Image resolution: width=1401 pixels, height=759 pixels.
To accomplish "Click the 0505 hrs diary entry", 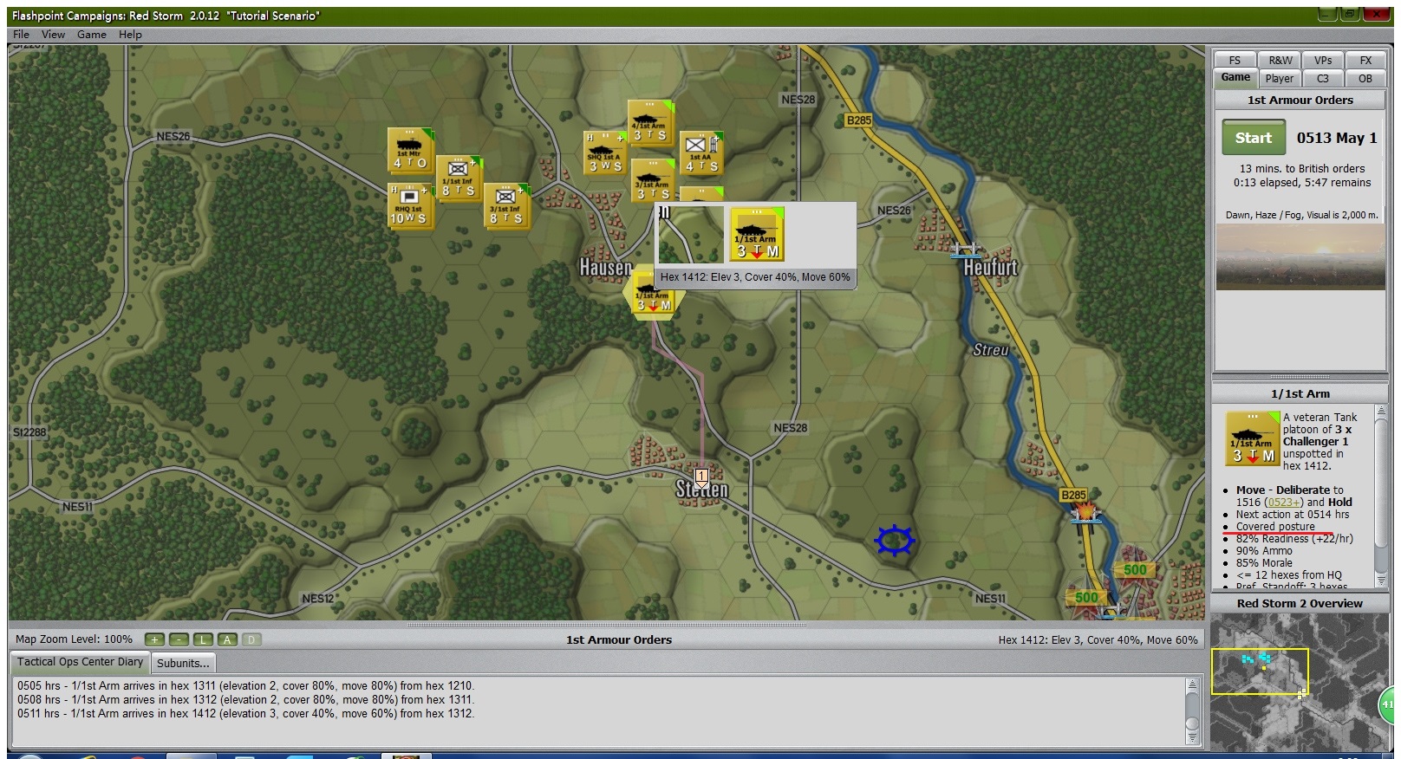I will coord(245,686).
